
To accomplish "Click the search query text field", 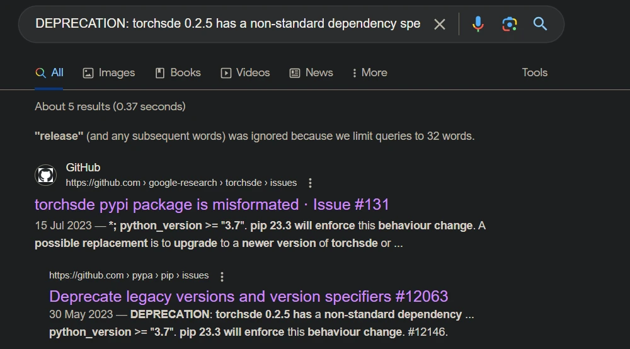I will 227,24.
